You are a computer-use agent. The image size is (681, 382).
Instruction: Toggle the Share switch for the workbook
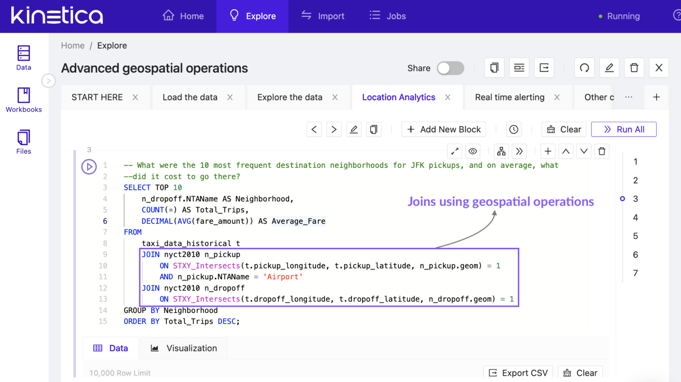(450, 68)
